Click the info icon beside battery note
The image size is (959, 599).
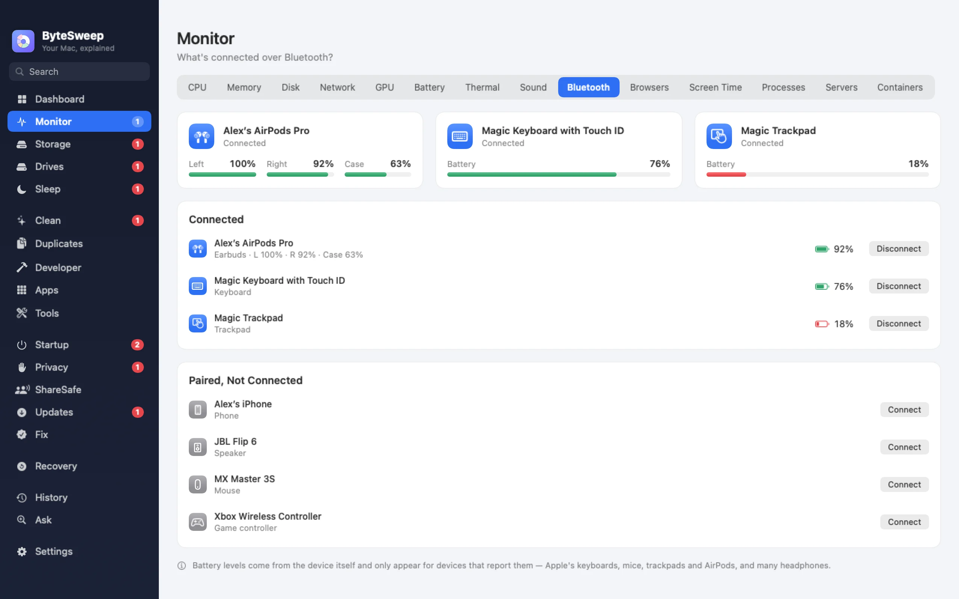(x=181, y=566)
